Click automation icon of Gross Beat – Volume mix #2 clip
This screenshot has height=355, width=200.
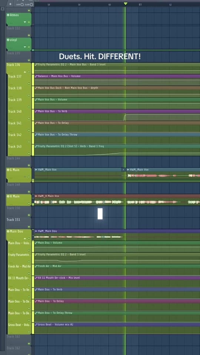pos(36,325)
